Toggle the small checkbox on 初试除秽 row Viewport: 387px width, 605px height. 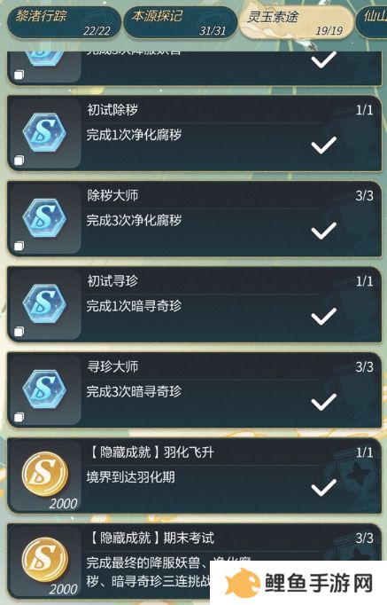(19, 161)
